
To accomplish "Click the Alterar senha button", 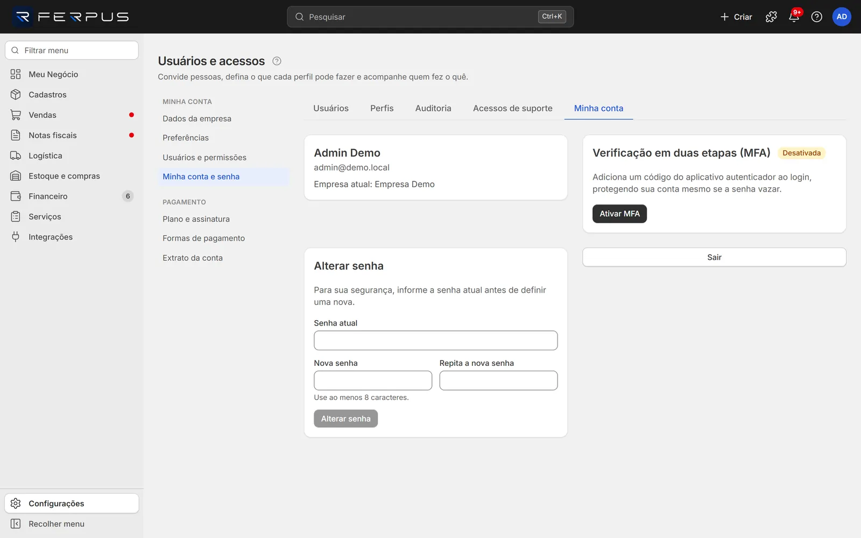I will 345,419.
